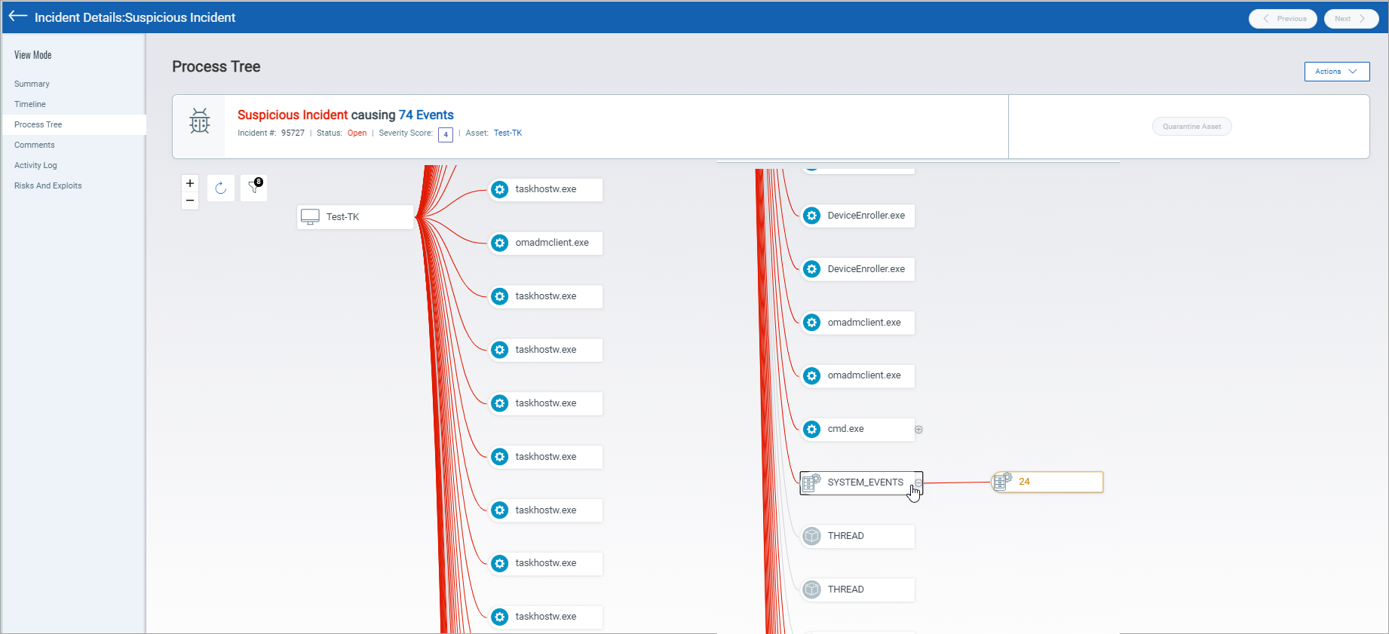Click the monitor icon on Test-TK node

click(x=310, y=217)
